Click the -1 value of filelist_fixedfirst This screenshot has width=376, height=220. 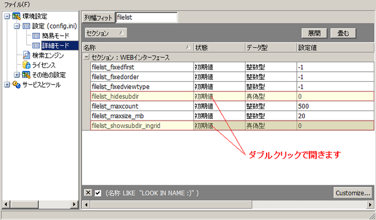tap(301, 67)
